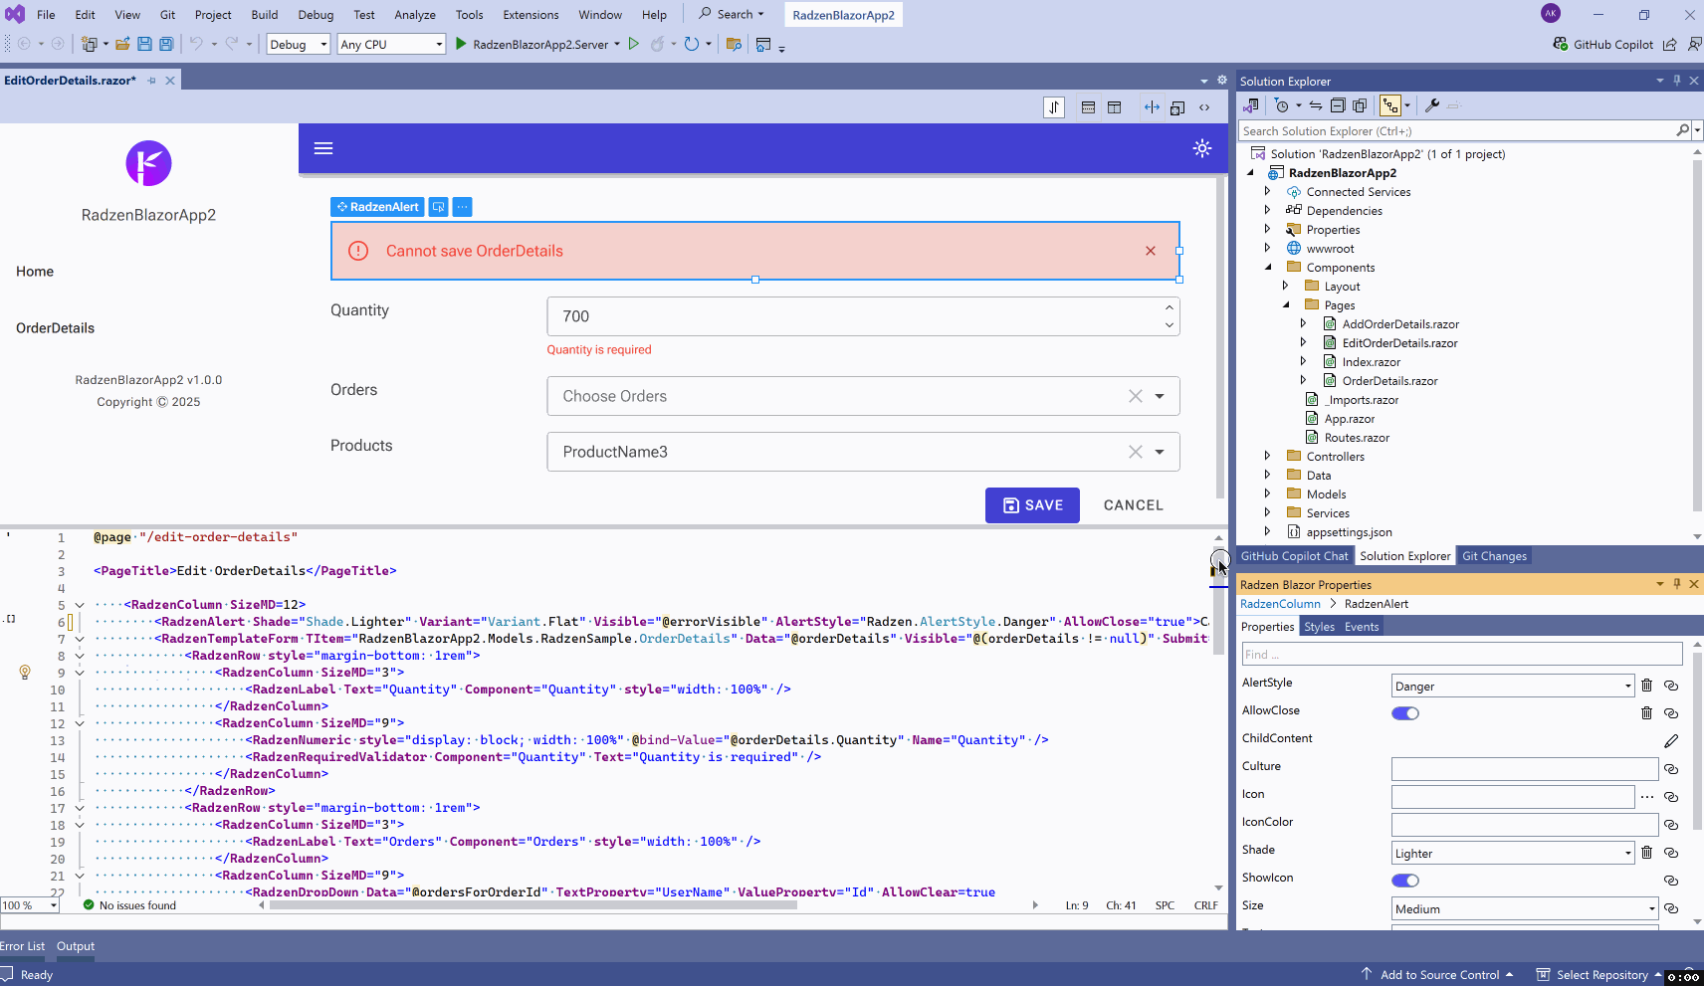Open the Products dropdown arrow
Screen dimensions: 1704x986
tap(1160, 452)
